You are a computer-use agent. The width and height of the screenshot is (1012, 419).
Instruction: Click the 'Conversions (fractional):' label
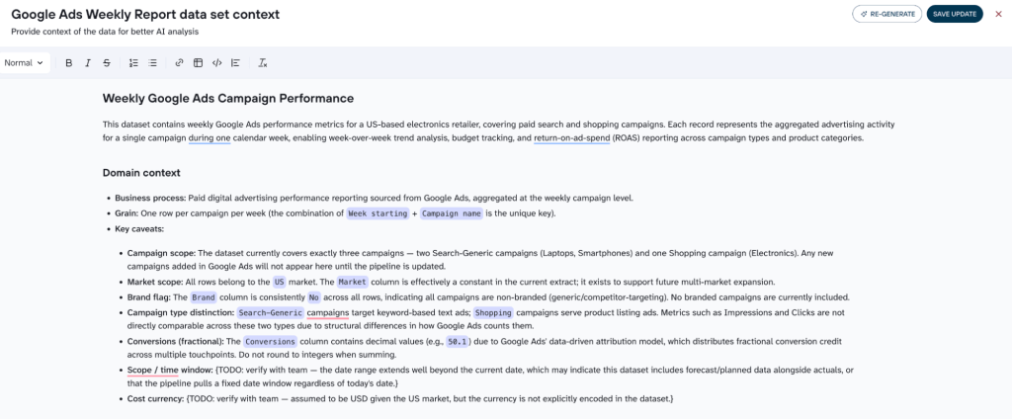[176, 342]
